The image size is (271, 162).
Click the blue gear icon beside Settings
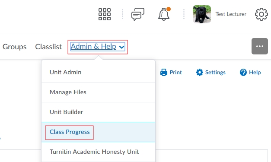199,73
